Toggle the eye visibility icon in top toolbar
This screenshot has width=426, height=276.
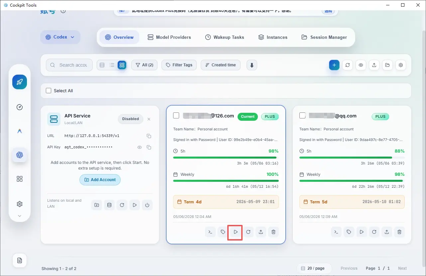pos(361,65)
